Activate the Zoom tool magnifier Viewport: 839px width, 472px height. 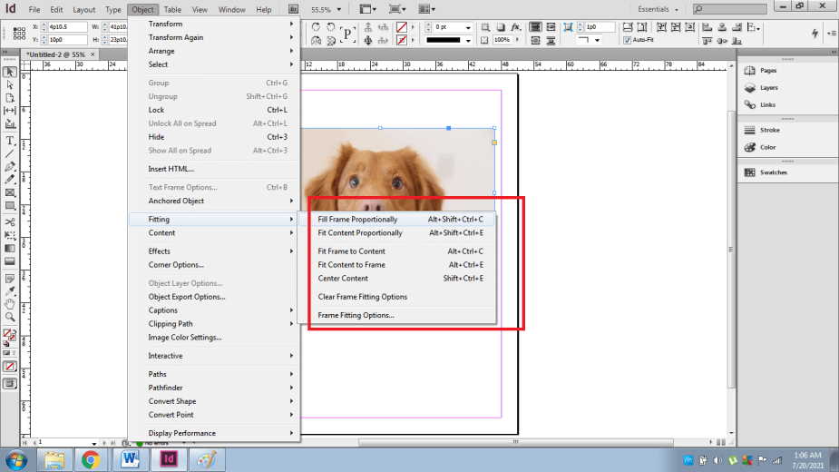[10, 317]
